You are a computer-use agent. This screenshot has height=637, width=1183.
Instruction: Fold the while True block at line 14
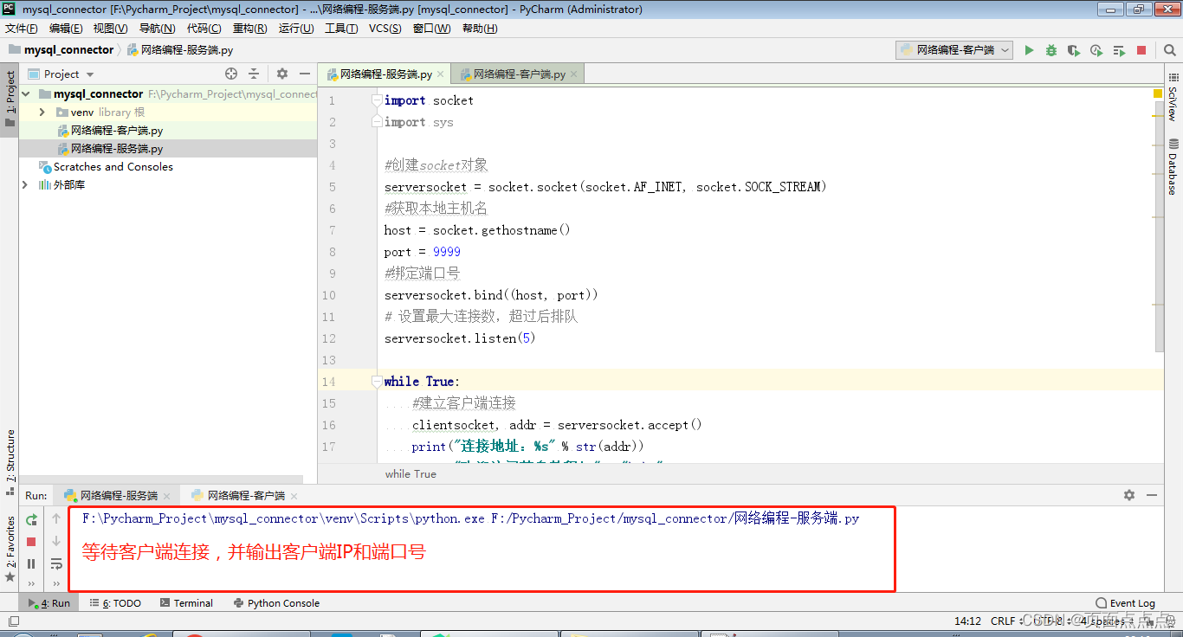point(377,382)
